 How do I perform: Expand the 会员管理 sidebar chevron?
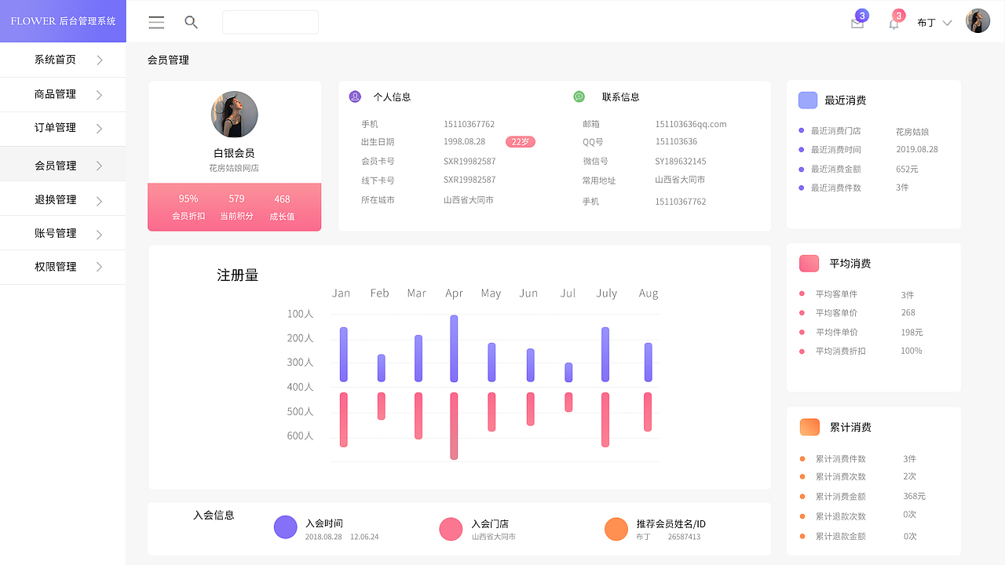click(99, 166)
